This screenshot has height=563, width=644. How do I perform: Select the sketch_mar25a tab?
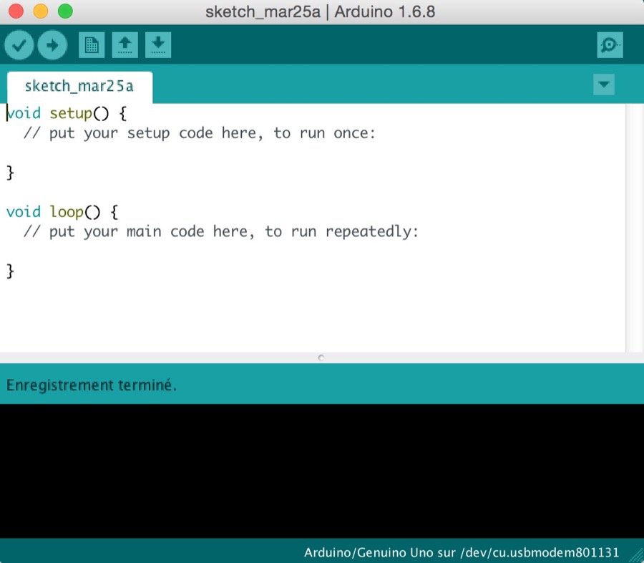[x=79, y=87]
